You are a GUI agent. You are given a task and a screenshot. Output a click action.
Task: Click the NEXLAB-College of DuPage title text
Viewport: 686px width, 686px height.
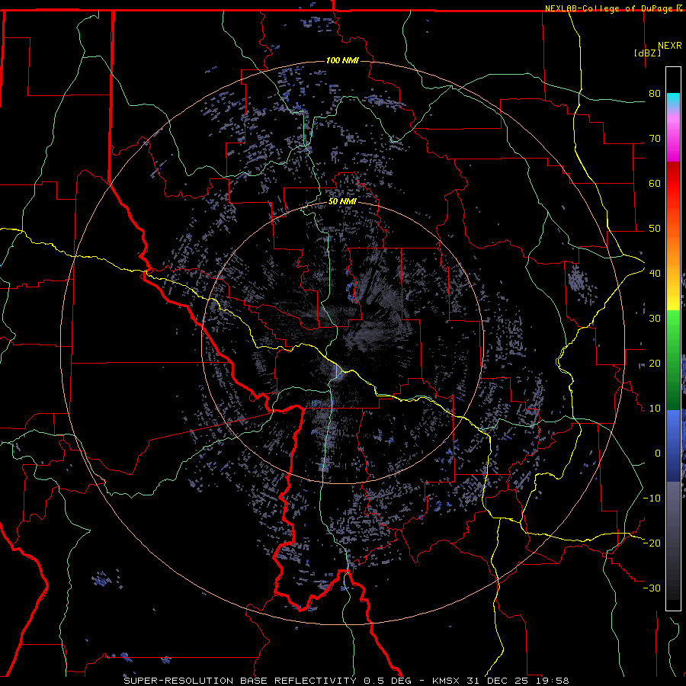click(x=608, y=8)
